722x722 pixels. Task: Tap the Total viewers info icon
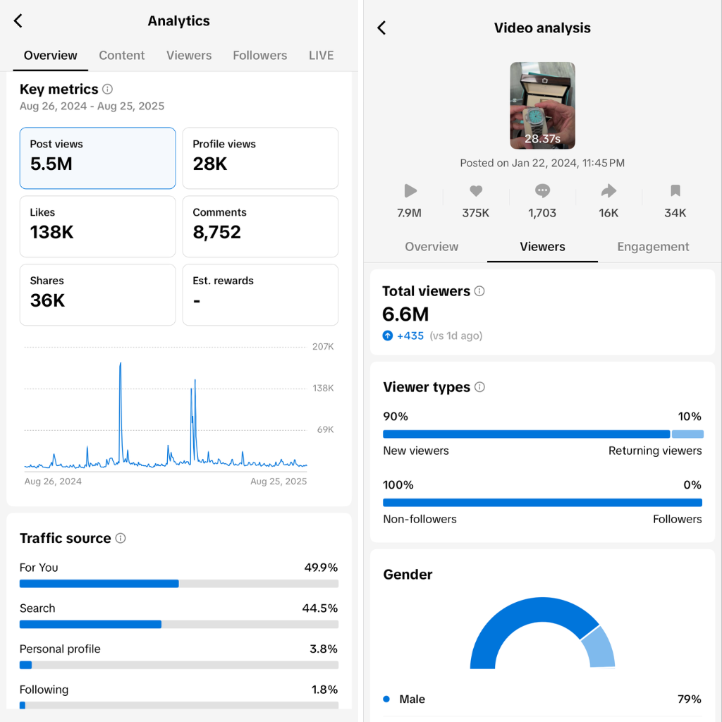tap(479, 291)
